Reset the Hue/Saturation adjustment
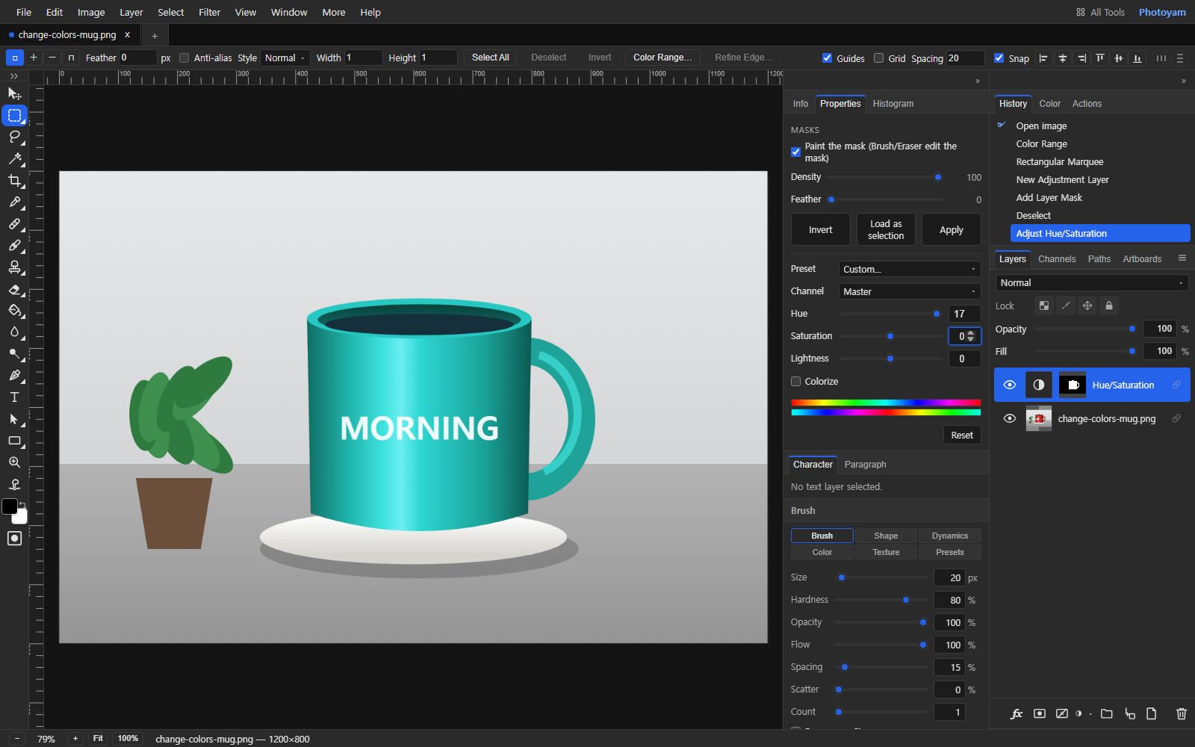Image resolution: width=1195 pixels, height=747 pixels. click(x=962, y=436)
